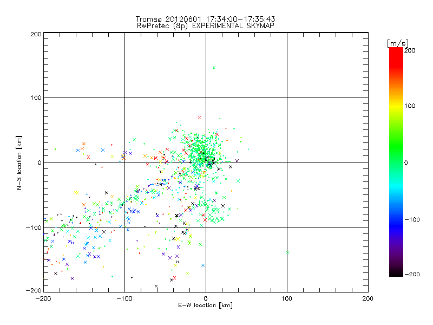Pick the black bottom end of the velocity colorbar
433x325 pixels.
[x=396, y=274]
